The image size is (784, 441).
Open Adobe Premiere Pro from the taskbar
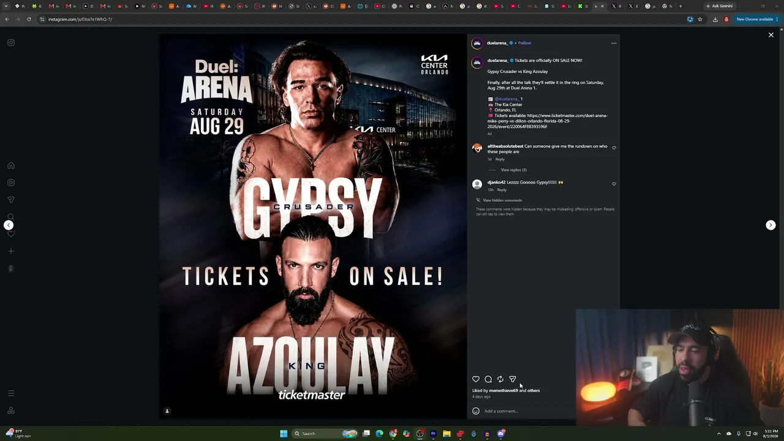tap(433, 434)
